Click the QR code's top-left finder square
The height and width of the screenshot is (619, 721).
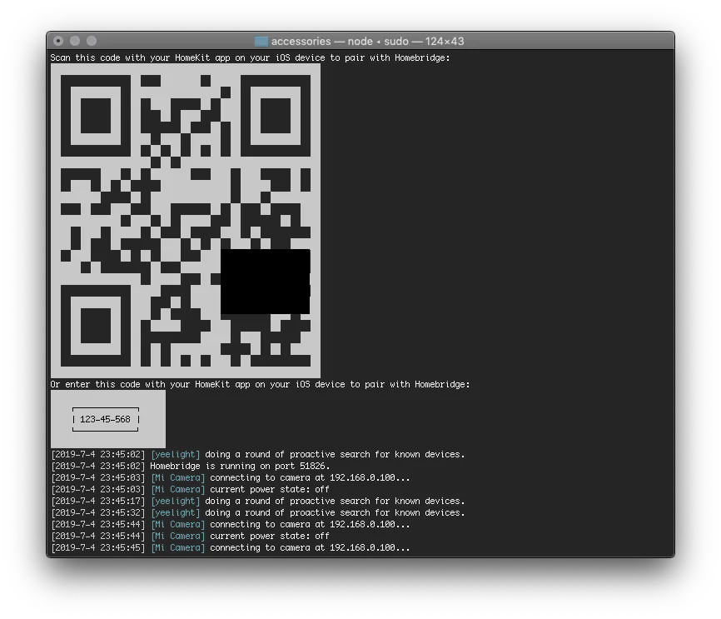click(96, 111)
